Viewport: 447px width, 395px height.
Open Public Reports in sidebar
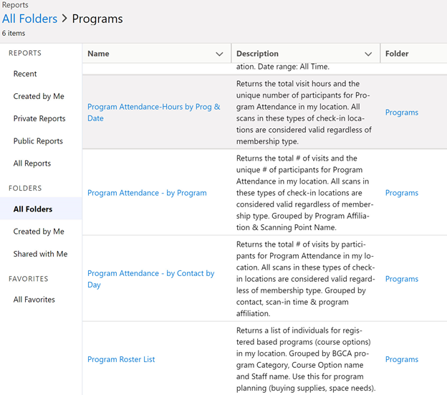pos(38,141)
